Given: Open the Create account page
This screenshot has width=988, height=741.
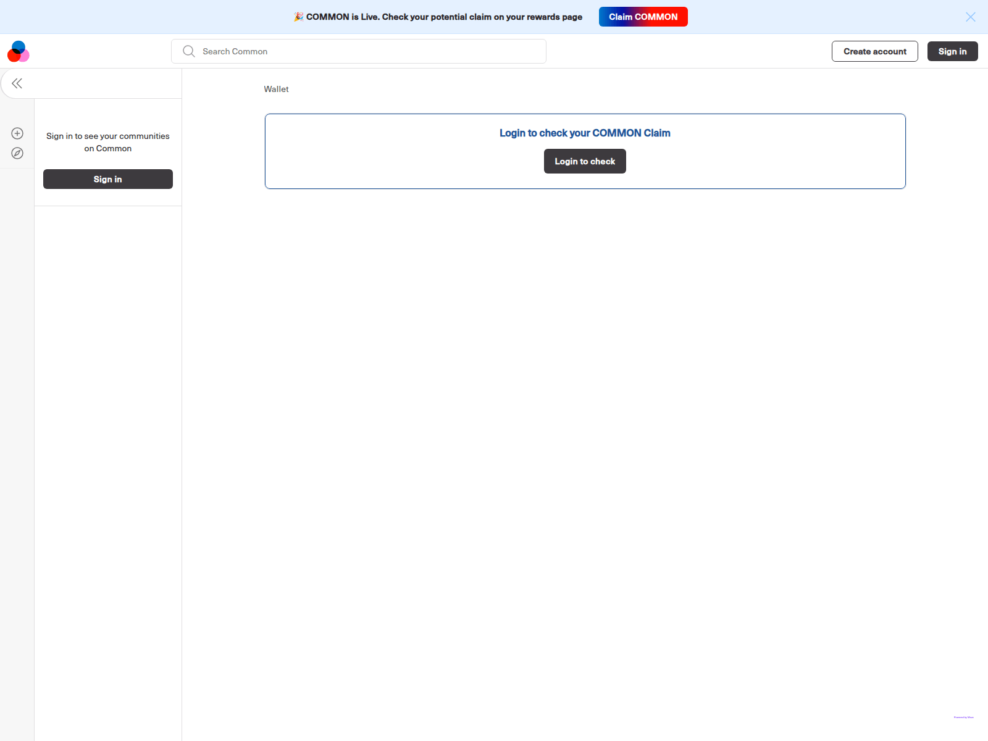Looking at the screenshot, I should (874, 51).
